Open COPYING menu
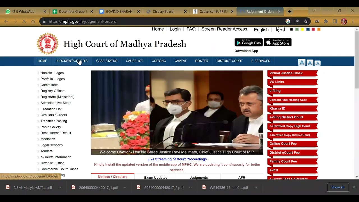Image resolution: width=359 pixels, height=202 pixels. [159, 61]
